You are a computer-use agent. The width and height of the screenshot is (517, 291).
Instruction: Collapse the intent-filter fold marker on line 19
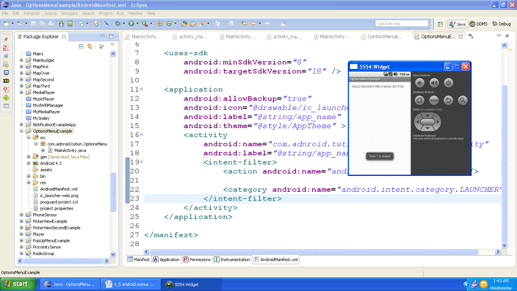tap(142, 162)
